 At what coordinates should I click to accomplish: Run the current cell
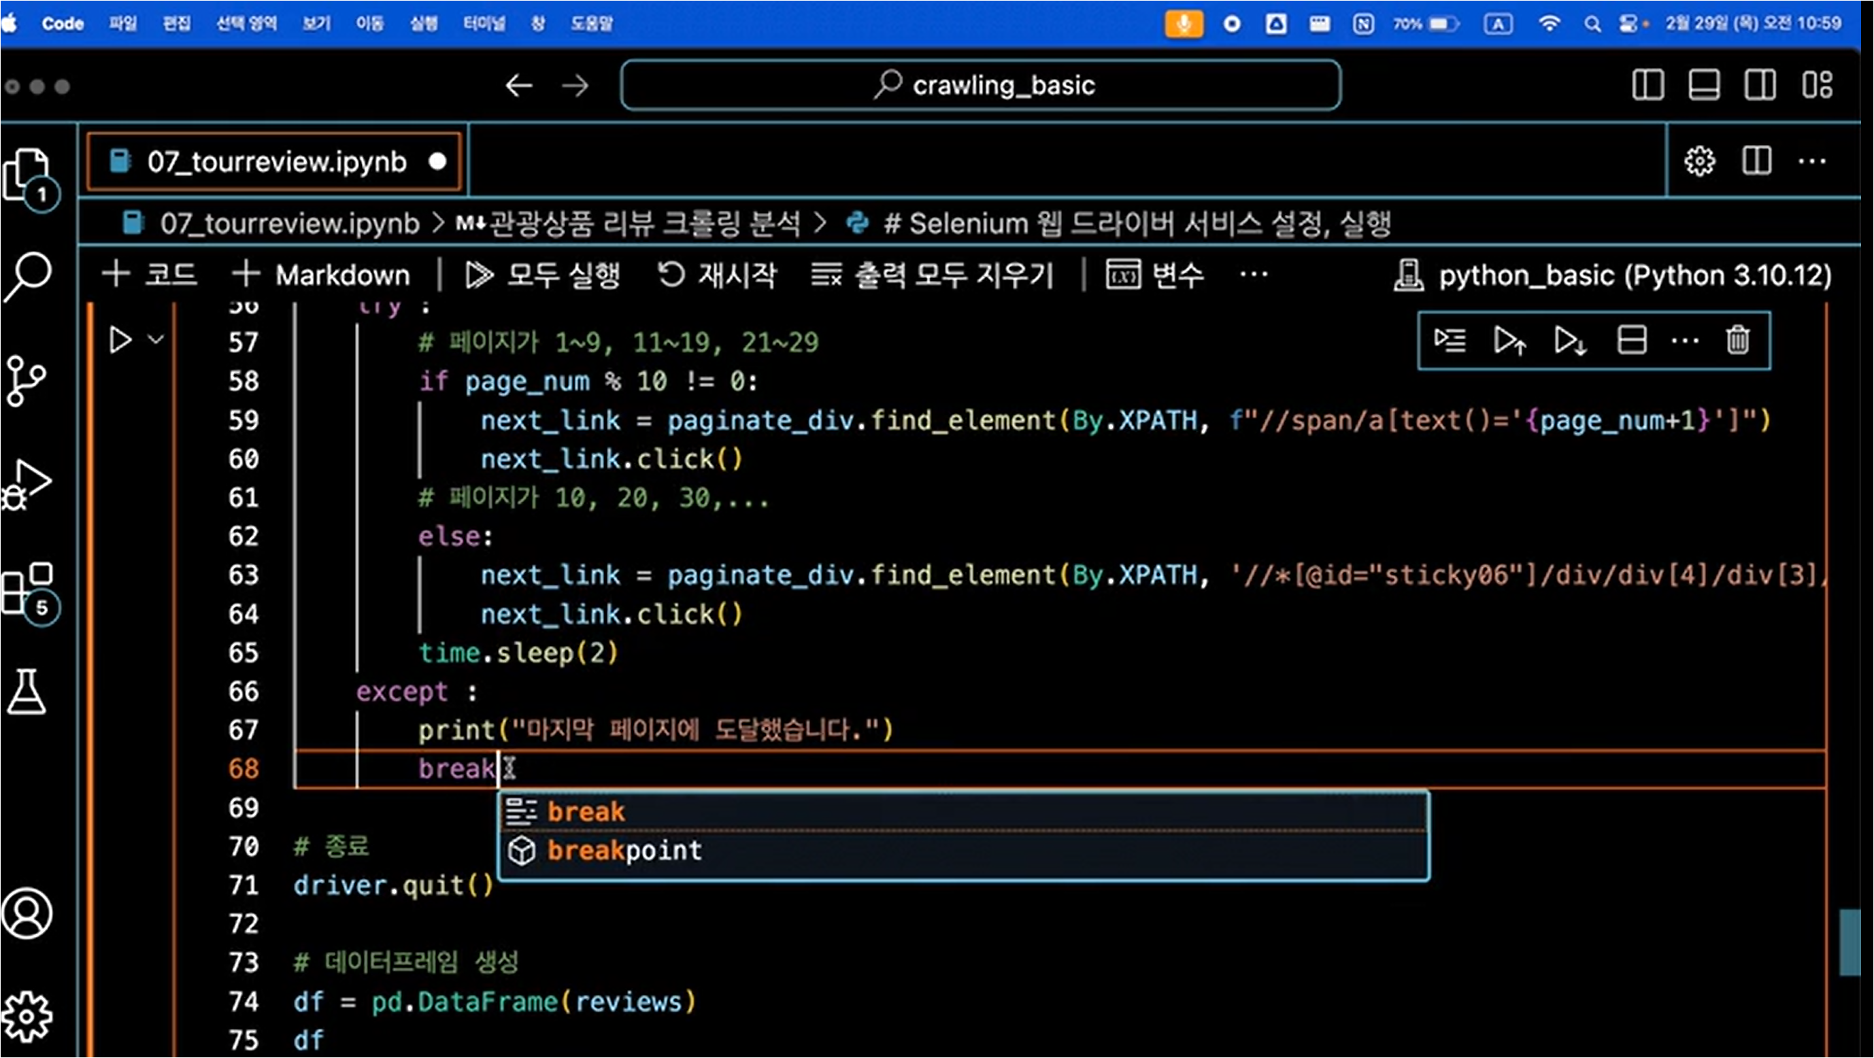(x=120, y=340)
